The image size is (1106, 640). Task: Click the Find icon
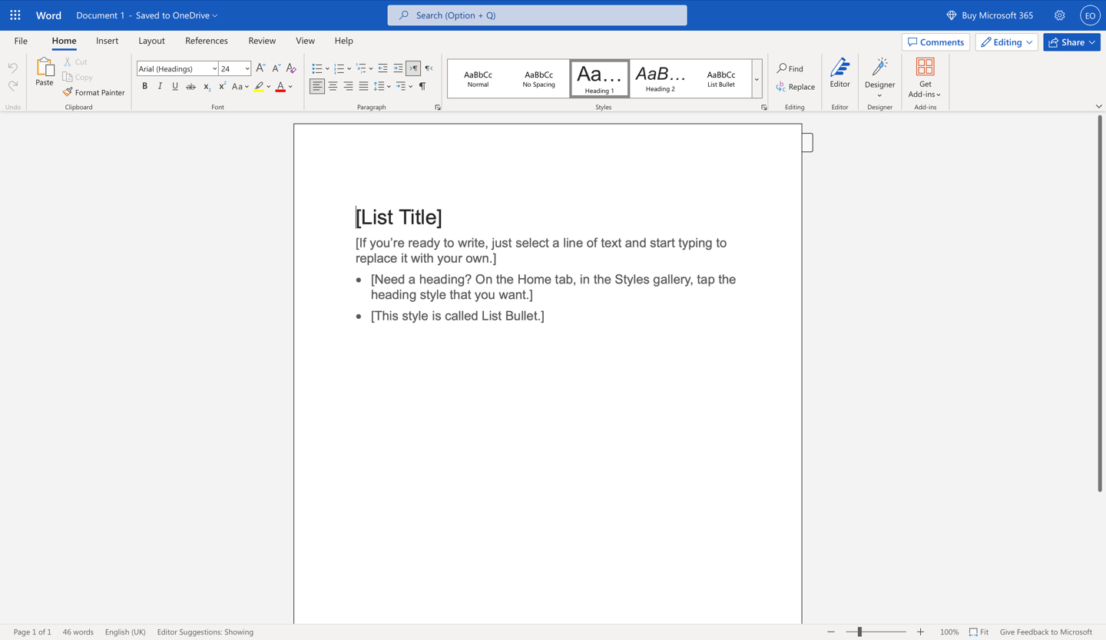click(x=790, y=68)
